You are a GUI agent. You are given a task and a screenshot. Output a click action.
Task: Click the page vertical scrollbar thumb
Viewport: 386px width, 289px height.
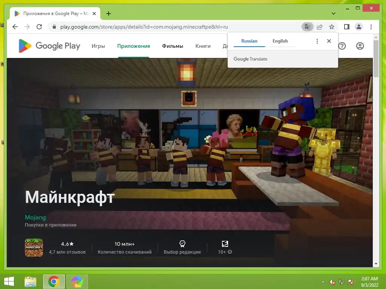376,59
